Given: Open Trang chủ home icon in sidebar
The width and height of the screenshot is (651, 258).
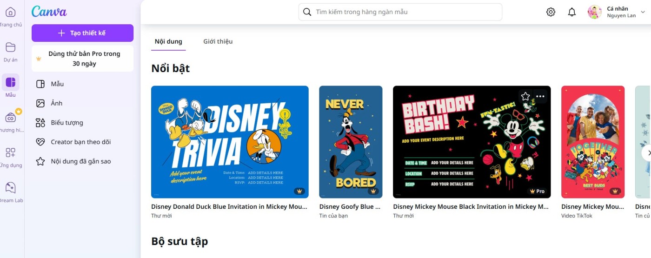Looking at the screenshot, I should [10, 13].
